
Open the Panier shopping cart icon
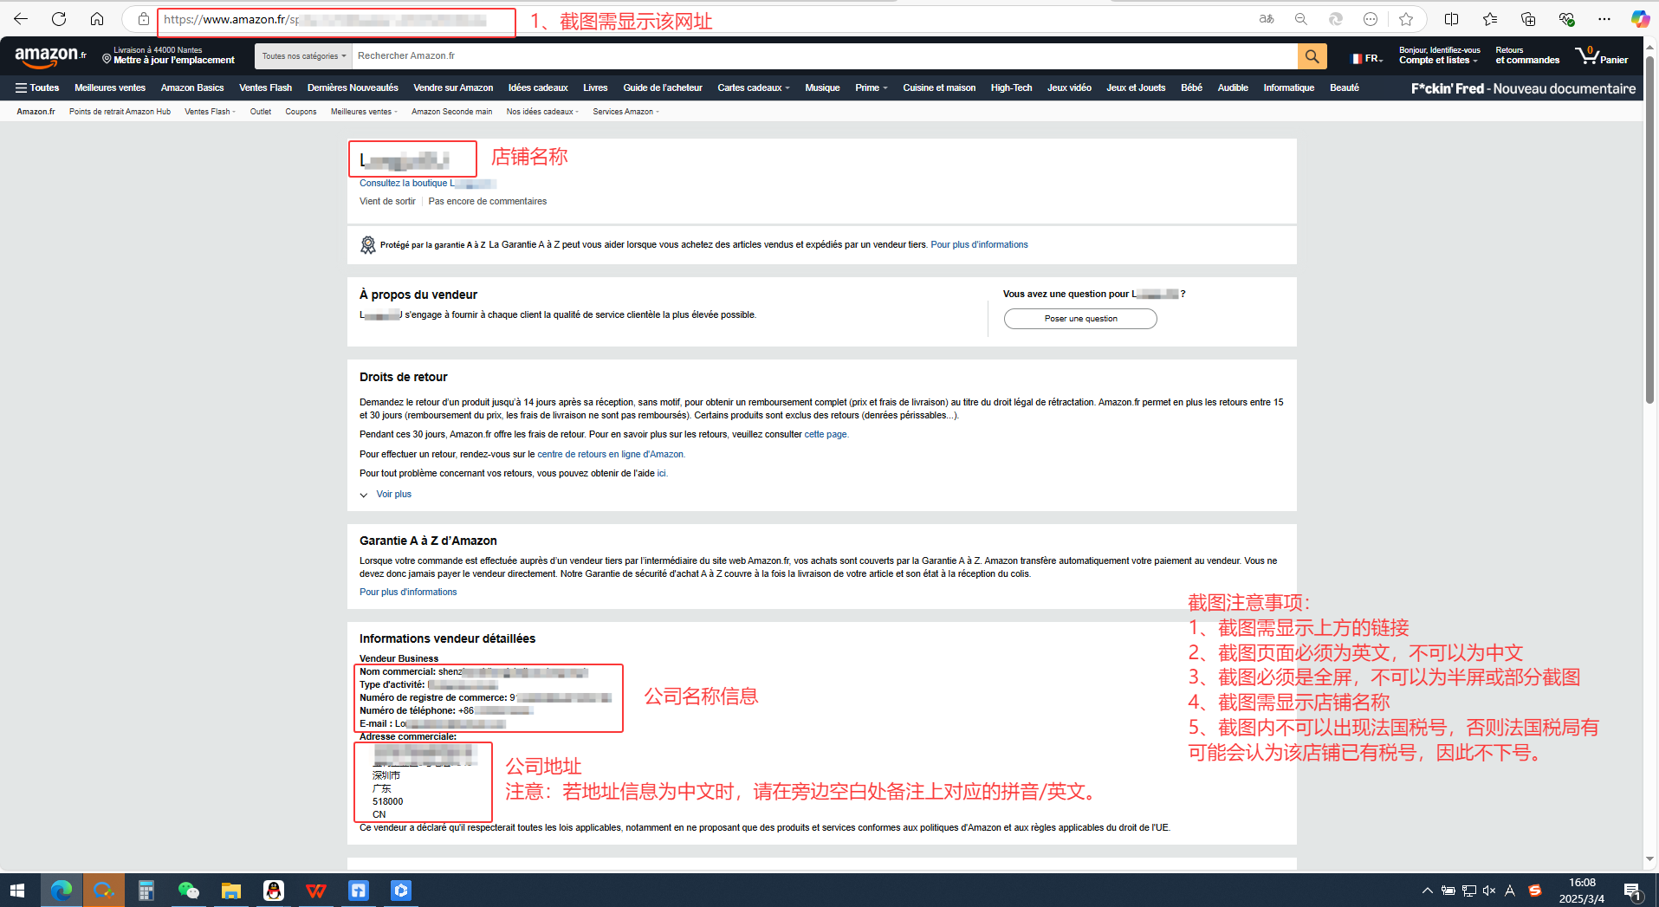1601,56
